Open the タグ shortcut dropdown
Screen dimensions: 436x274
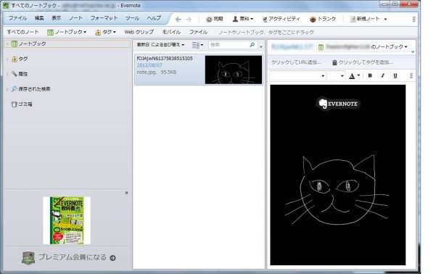105,32
